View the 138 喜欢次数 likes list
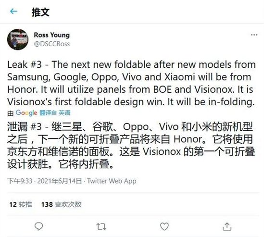 (61, 204)
